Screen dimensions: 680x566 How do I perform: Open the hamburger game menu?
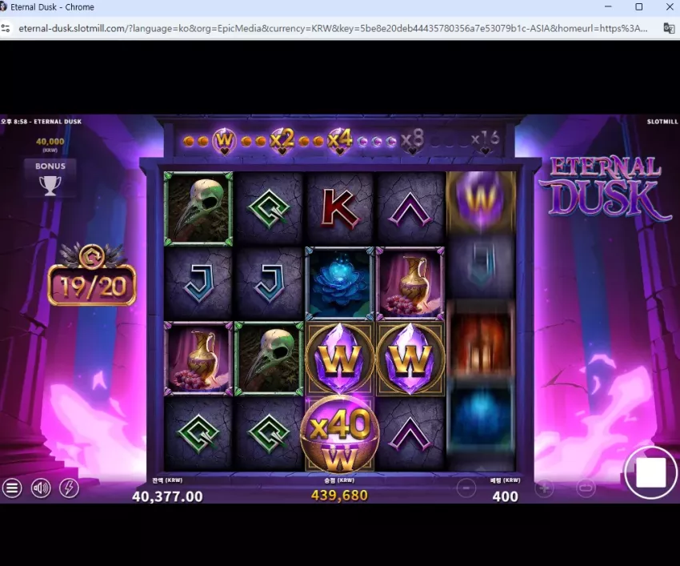(12, 488)
